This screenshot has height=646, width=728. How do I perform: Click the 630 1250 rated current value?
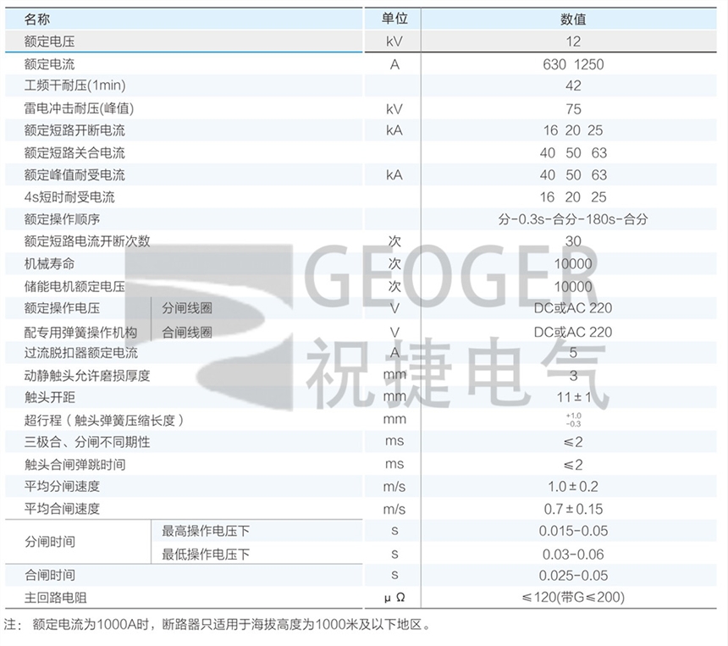point(573,63)
